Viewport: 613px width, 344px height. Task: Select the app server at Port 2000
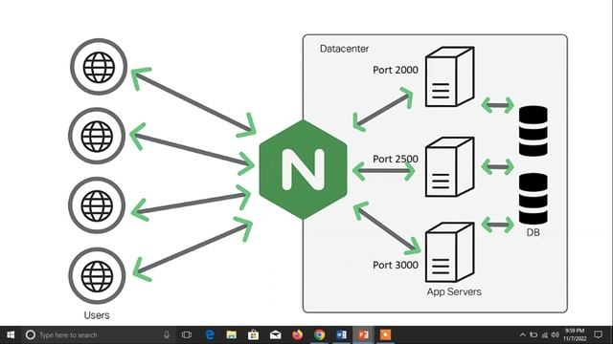pos(449,76)
